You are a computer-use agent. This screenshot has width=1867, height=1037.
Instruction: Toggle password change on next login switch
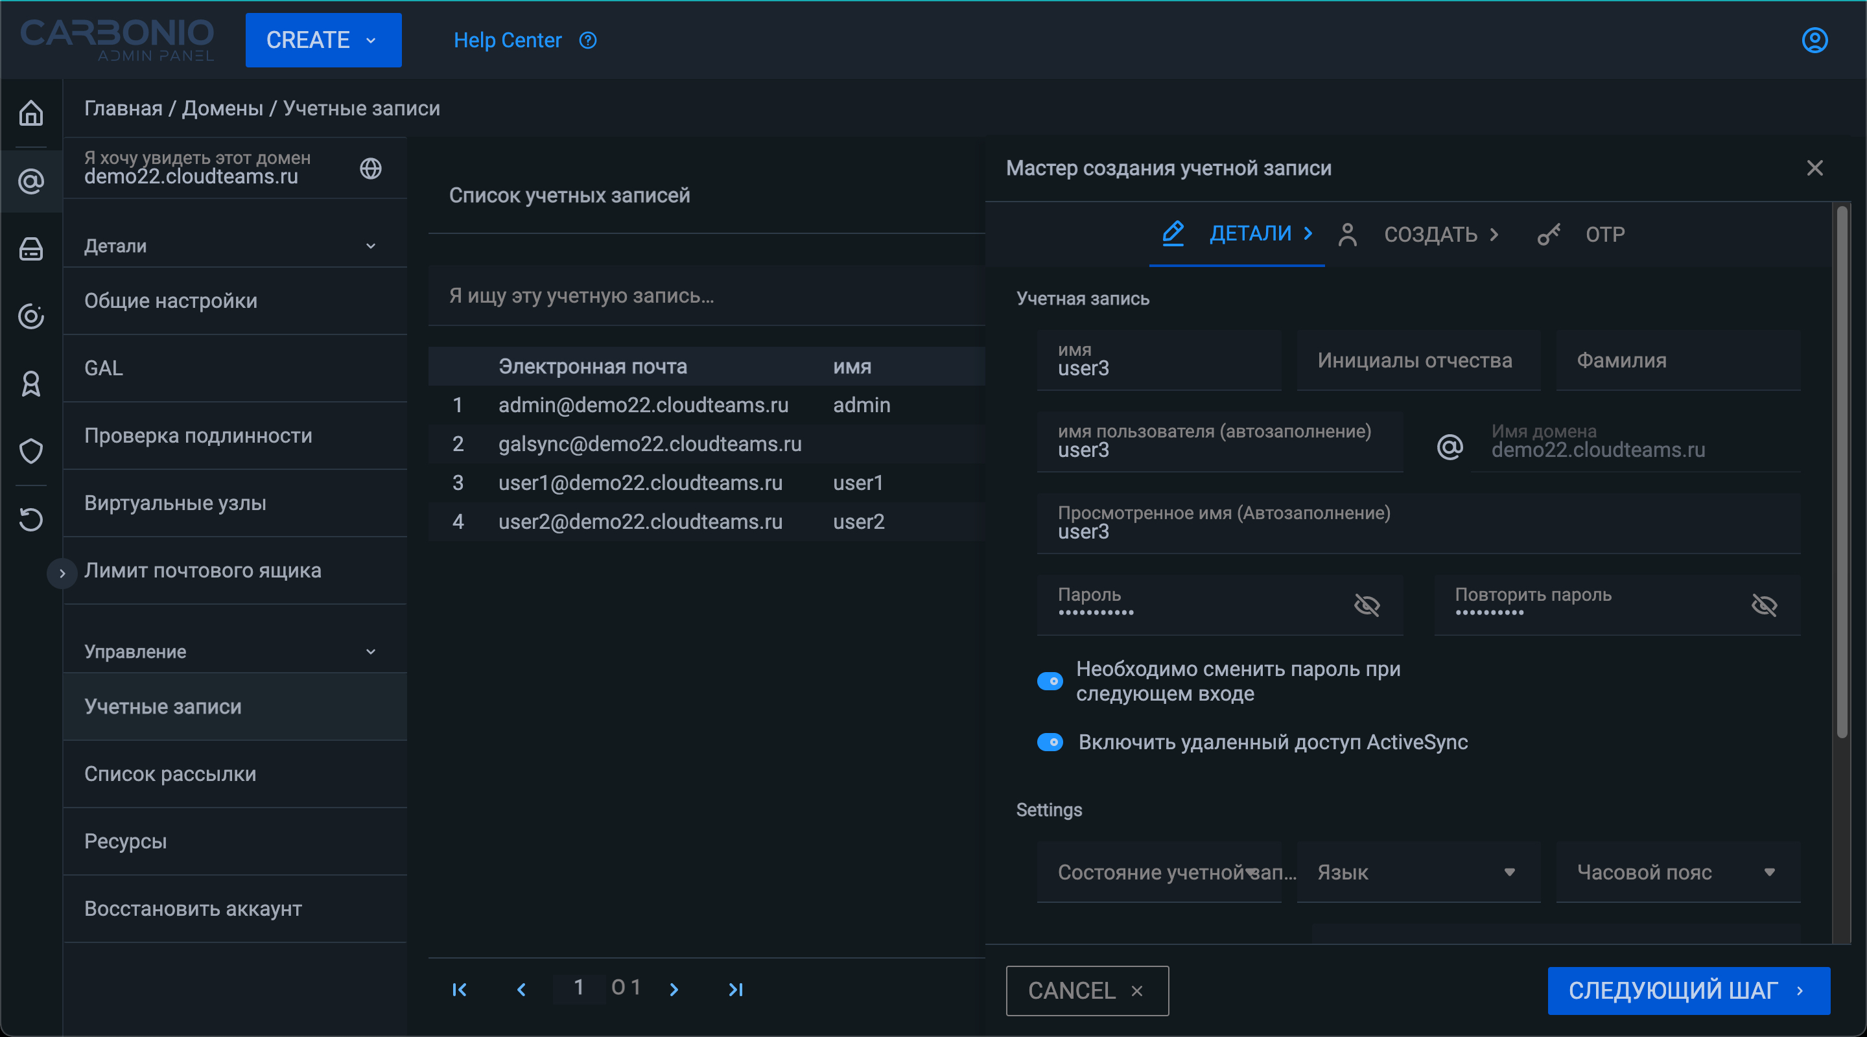1050,681
